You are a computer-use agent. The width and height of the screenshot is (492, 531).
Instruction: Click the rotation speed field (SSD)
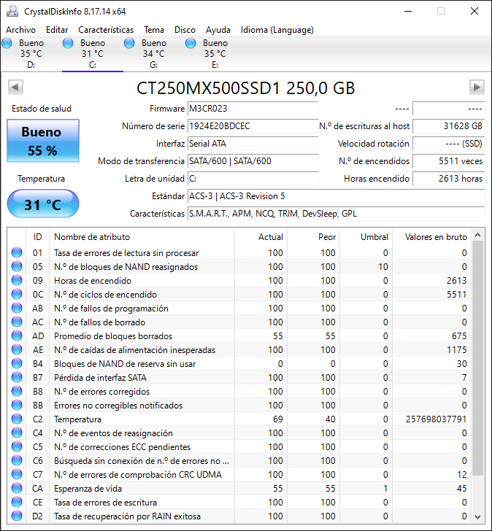point(449,144)
